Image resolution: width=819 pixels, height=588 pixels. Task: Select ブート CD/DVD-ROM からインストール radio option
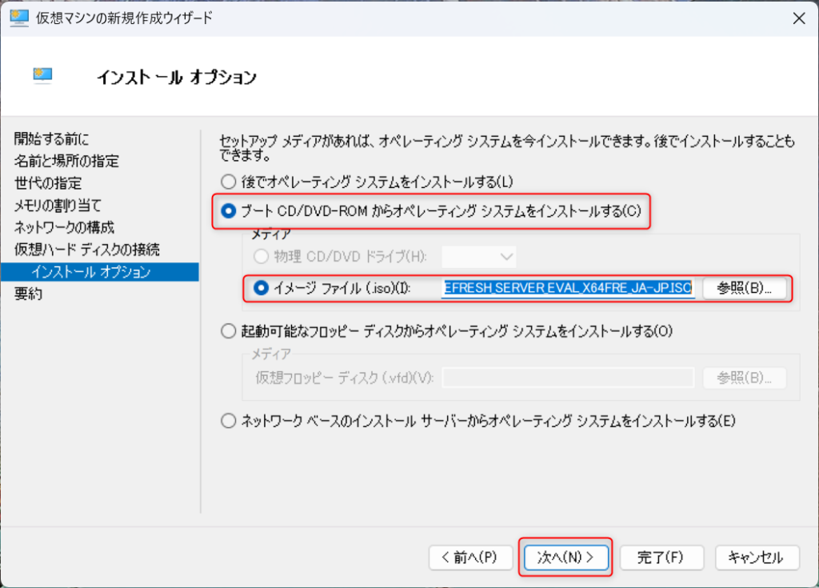click(229, 211)
